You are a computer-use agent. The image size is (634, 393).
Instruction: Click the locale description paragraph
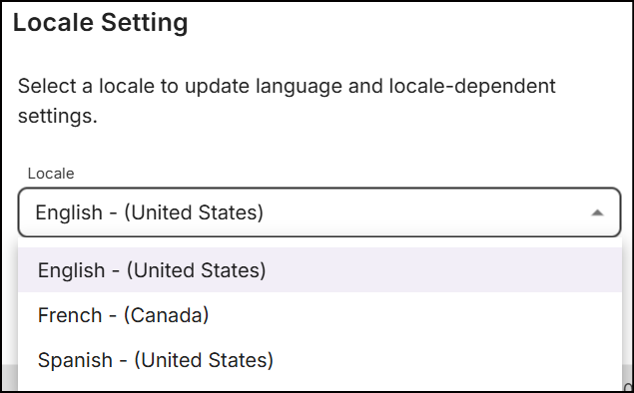pyautogui.click(x=287, y=101)
